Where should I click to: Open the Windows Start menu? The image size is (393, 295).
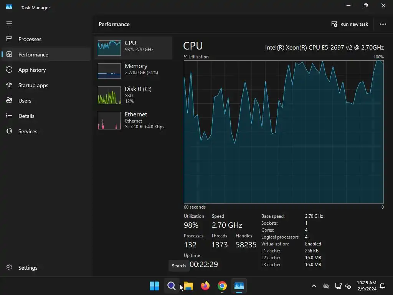[154, 286]
